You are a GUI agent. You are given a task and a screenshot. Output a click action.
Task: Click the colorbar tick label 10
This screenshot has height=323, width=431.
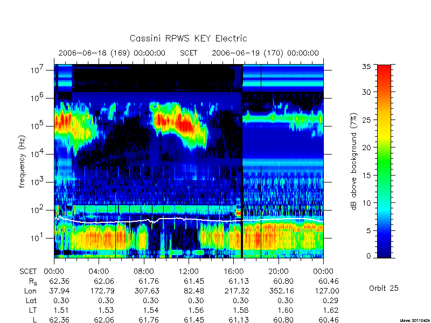366,203
